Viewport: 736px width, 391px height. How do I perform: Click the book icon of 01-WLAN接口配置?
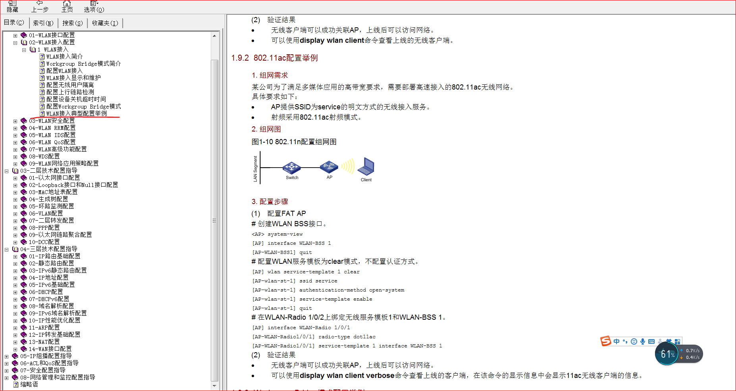click(x=24, y=35)
